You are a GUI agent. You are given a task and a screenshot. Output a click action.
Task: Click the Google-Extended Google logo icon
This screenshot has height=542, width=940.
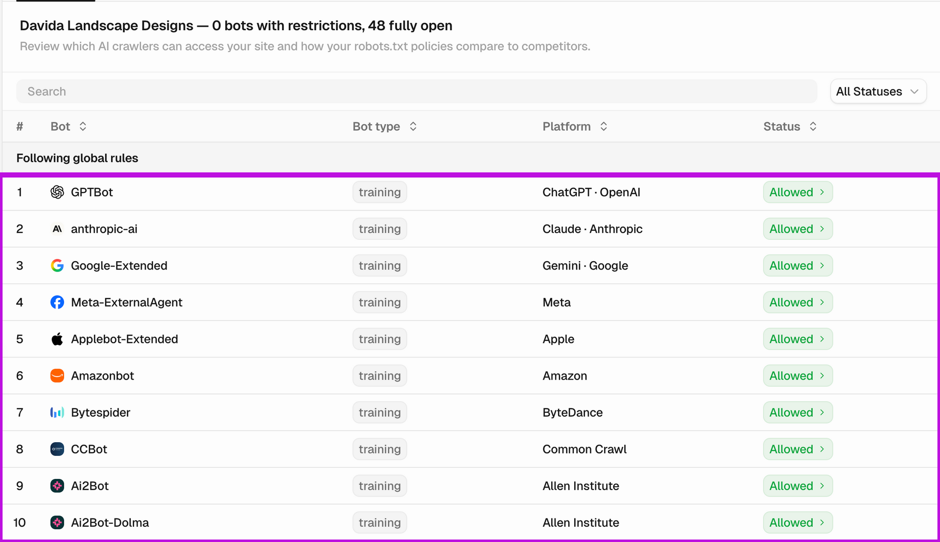[x=57, y=266]
